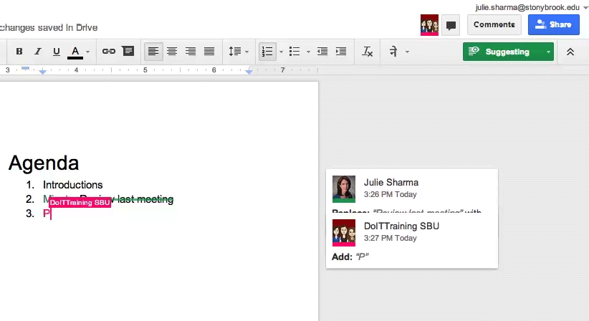Expand the line spacing dropdown arrow
The image size is (589, 321).
pyautogui.click(x=246, y=52)
